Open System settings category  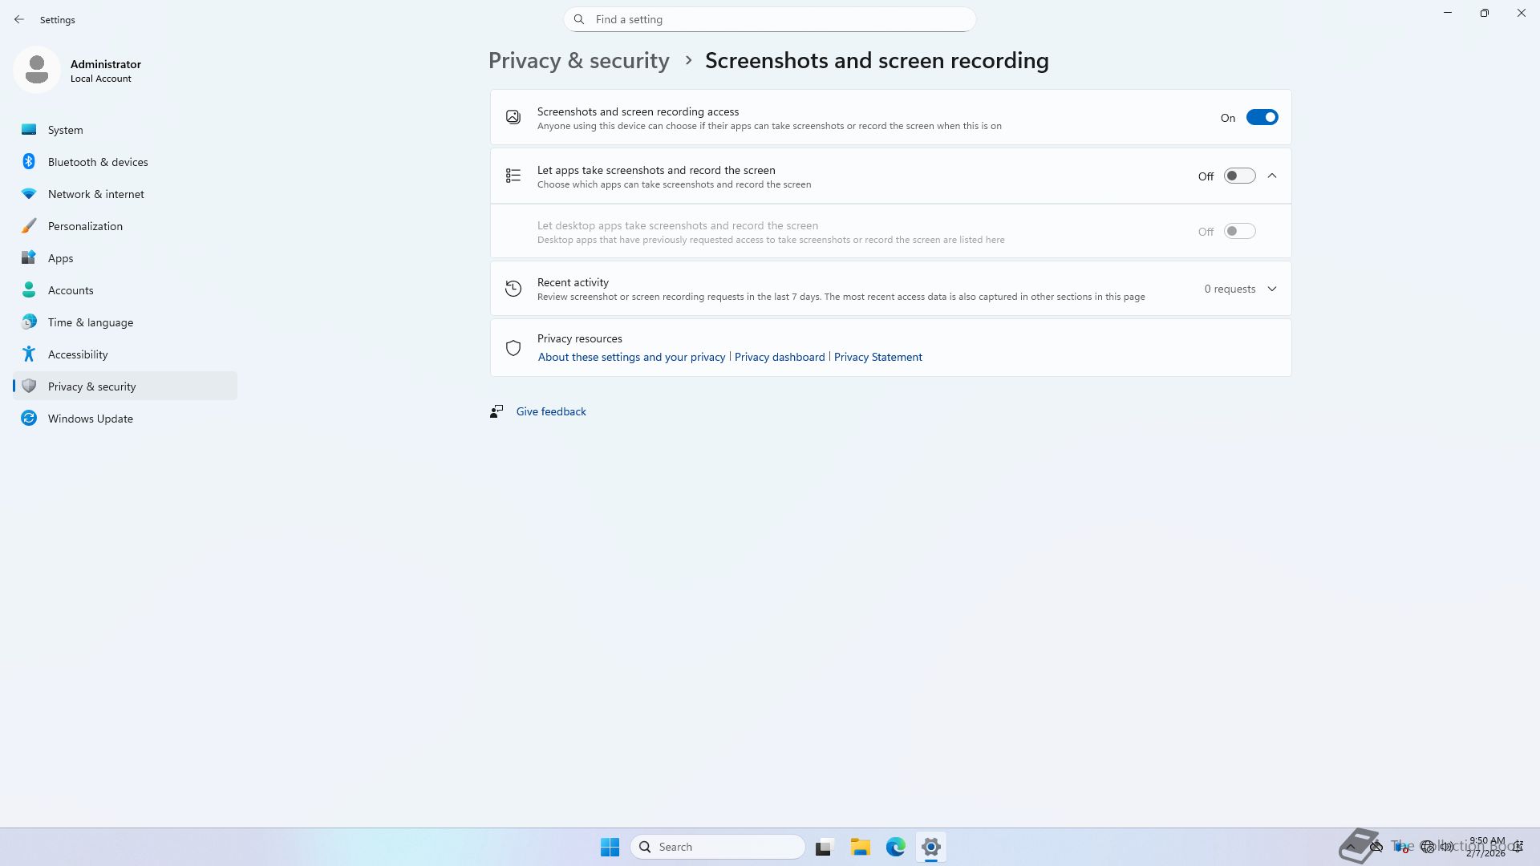pos(65,130)
